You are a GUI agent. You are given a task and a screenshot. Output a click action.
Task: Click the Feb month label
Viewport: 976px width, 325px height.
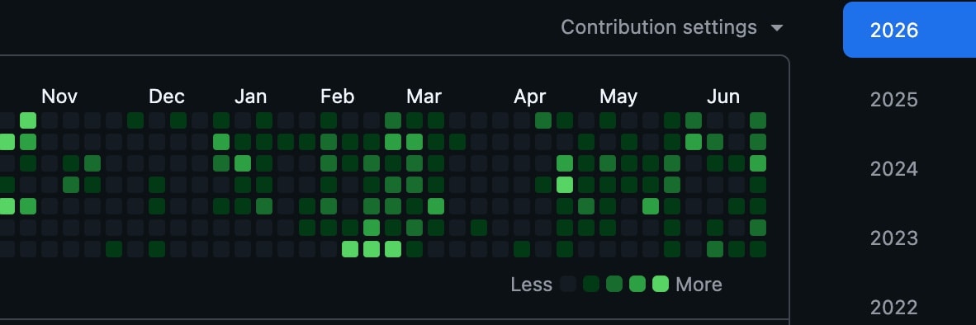point(338,97)
